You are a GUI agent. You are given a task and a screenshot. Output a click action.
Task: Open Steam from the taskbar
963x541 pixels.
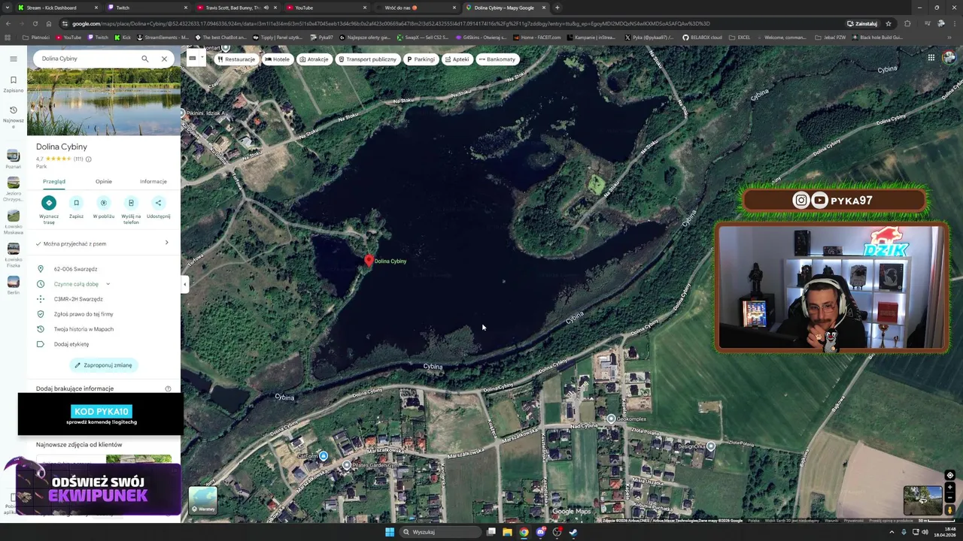tap(573, 532)
